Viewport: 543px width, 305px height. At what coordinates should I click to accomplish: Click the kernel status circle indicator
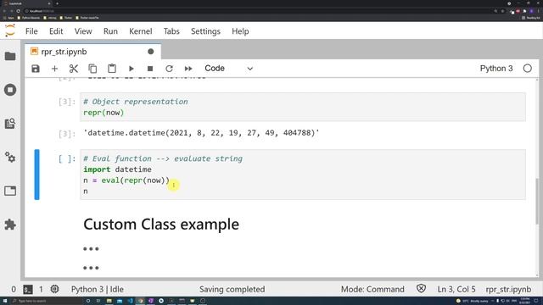(x=527, y=69)
